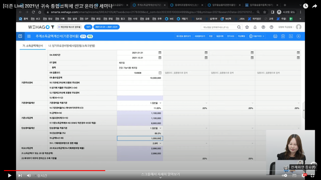Click the calculator icon in blue bar
Image resolution: width=321 pixels, height=180 pixels.
[291, 36]
